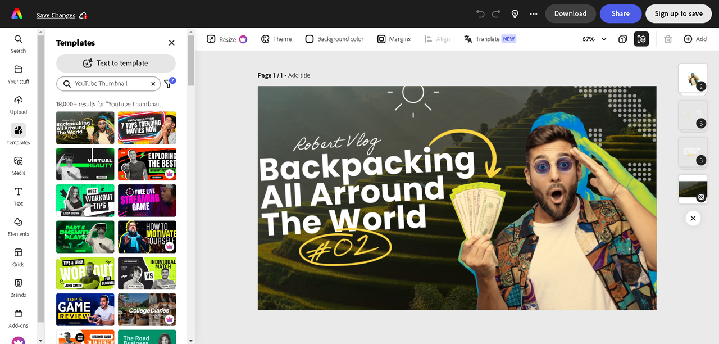The image size is (719, 344).
Task: Open the Brands panel
Action: [18, 288]
